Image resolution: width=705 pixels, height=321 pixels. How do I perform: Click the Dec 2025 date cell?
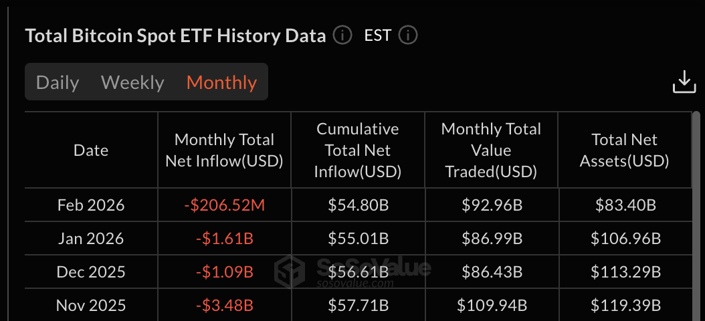click(x=91, y=272)
